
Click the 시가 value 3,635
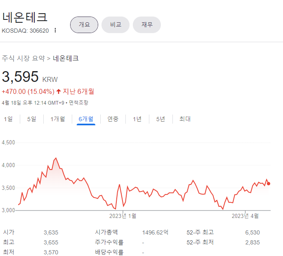click(51, 232)
